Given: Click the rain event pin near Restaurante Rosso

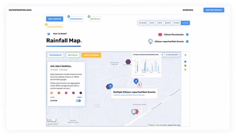Looking at the screenshot, I should coord(133,112).
